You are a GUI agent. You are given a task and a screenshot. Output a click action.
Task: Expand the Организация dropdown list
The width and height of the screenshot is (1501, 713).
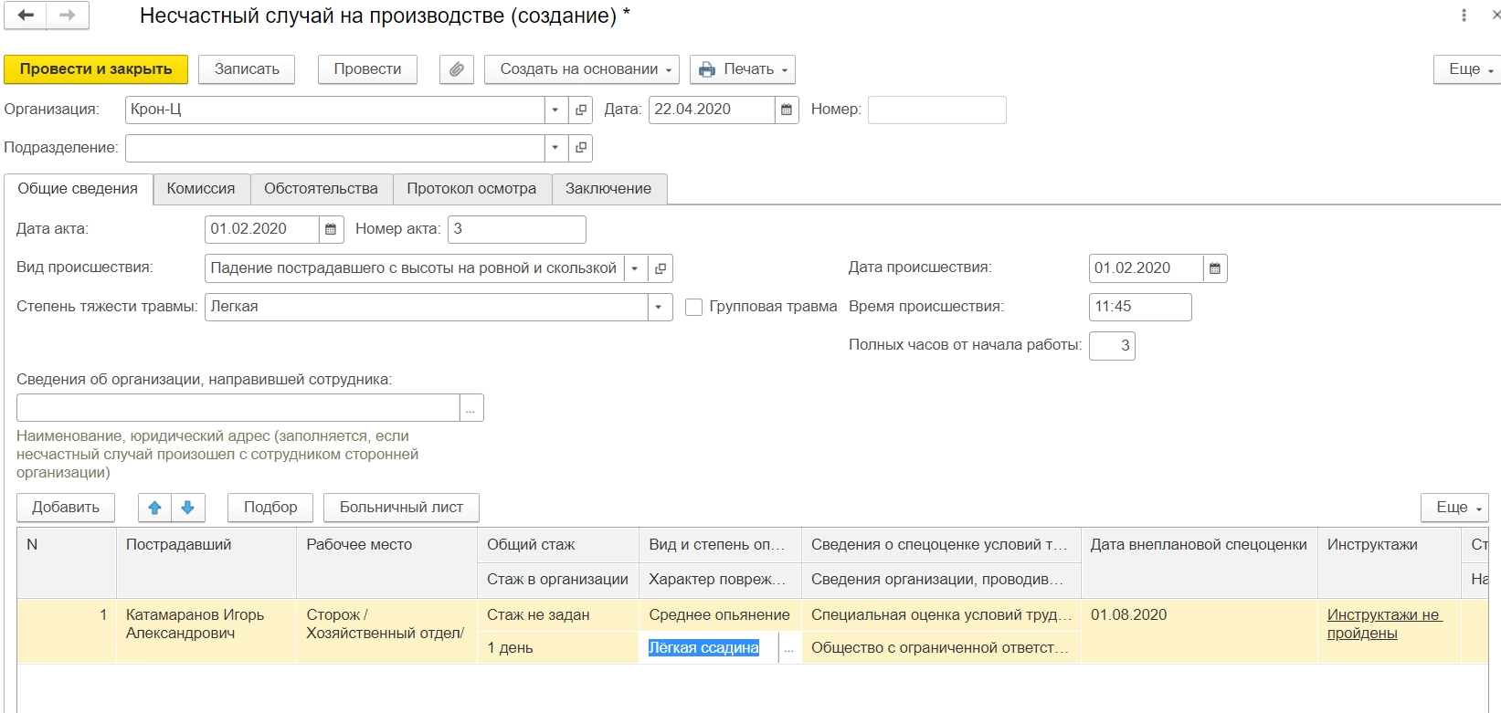click(555, 110)
